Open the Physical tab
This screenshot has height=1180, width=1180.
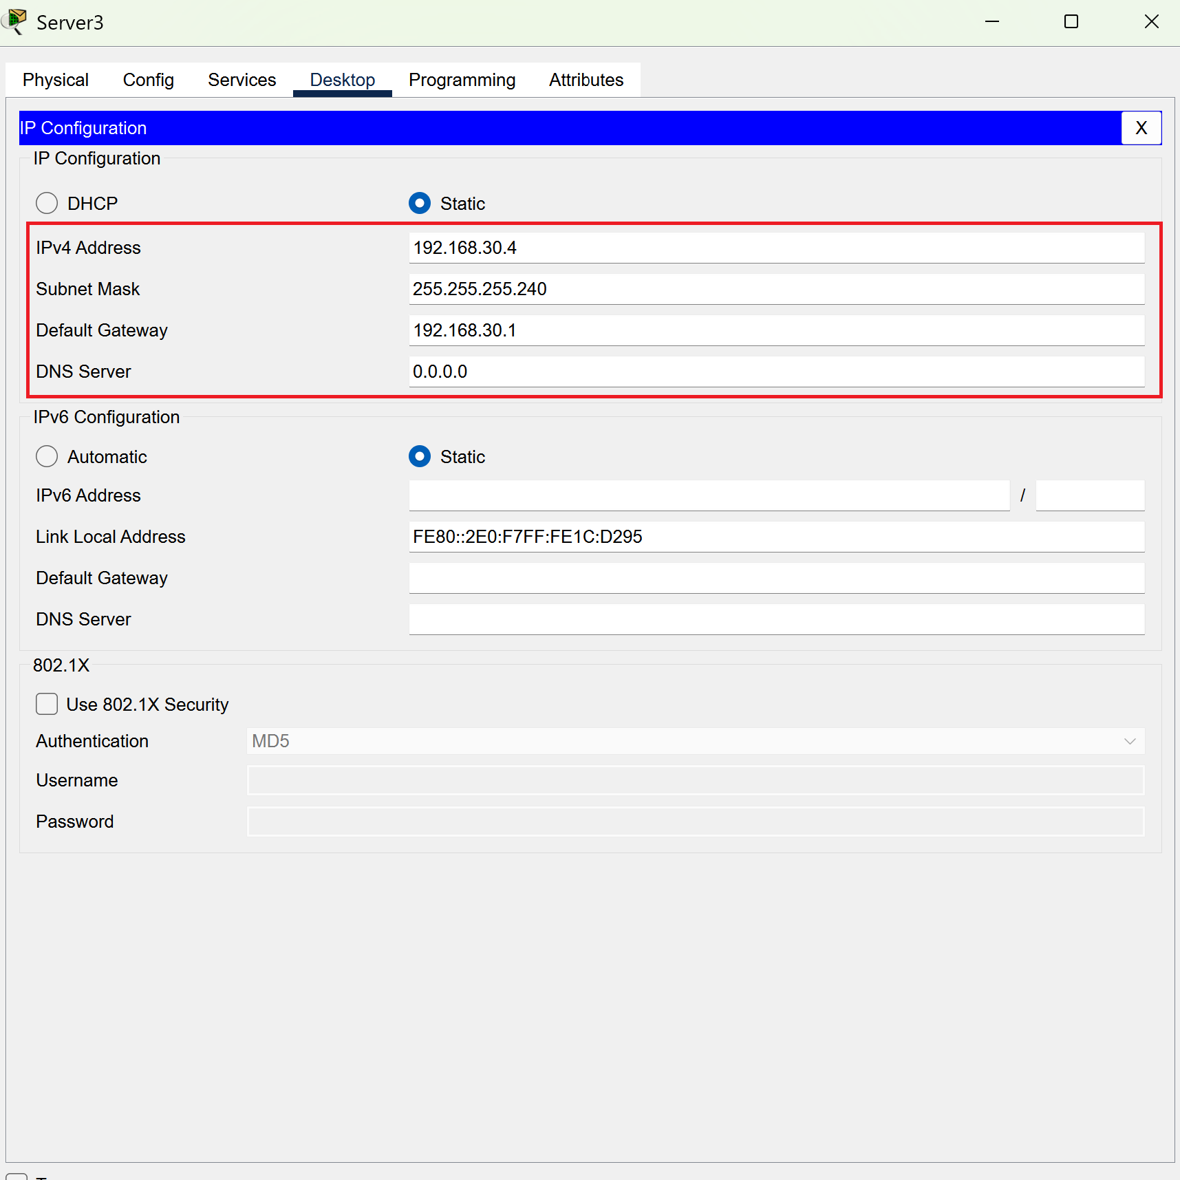click(x=56, y=80)
